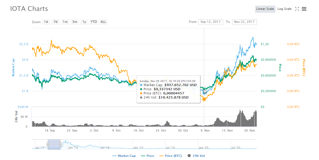Click the Market Cap vertical axis title
This screenshot has width=319, height=160.
pyautogui.click(x=13, y=67)
